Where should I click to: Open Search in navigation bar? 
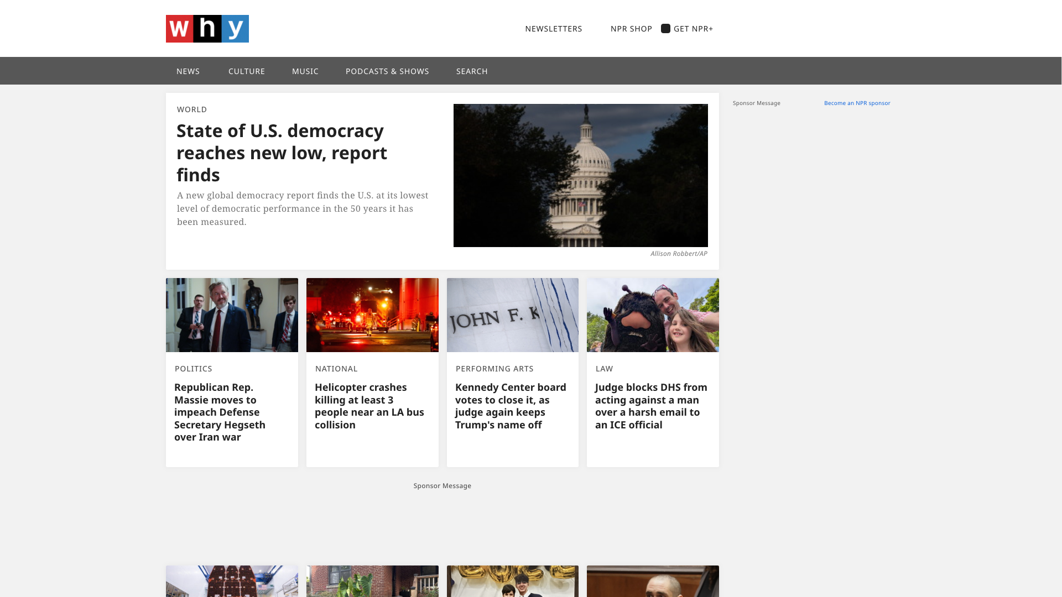(x=472, y=71)
